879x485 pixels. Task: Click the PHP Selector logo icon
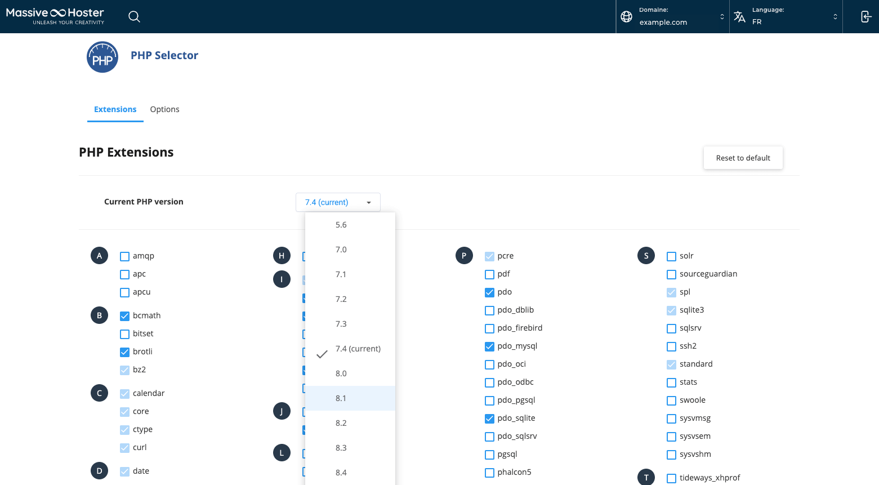(102, 57)
